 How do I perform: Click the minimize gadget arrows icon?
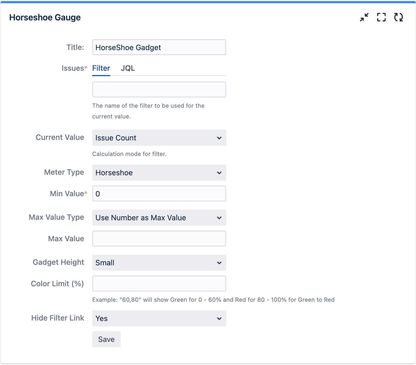364,17
